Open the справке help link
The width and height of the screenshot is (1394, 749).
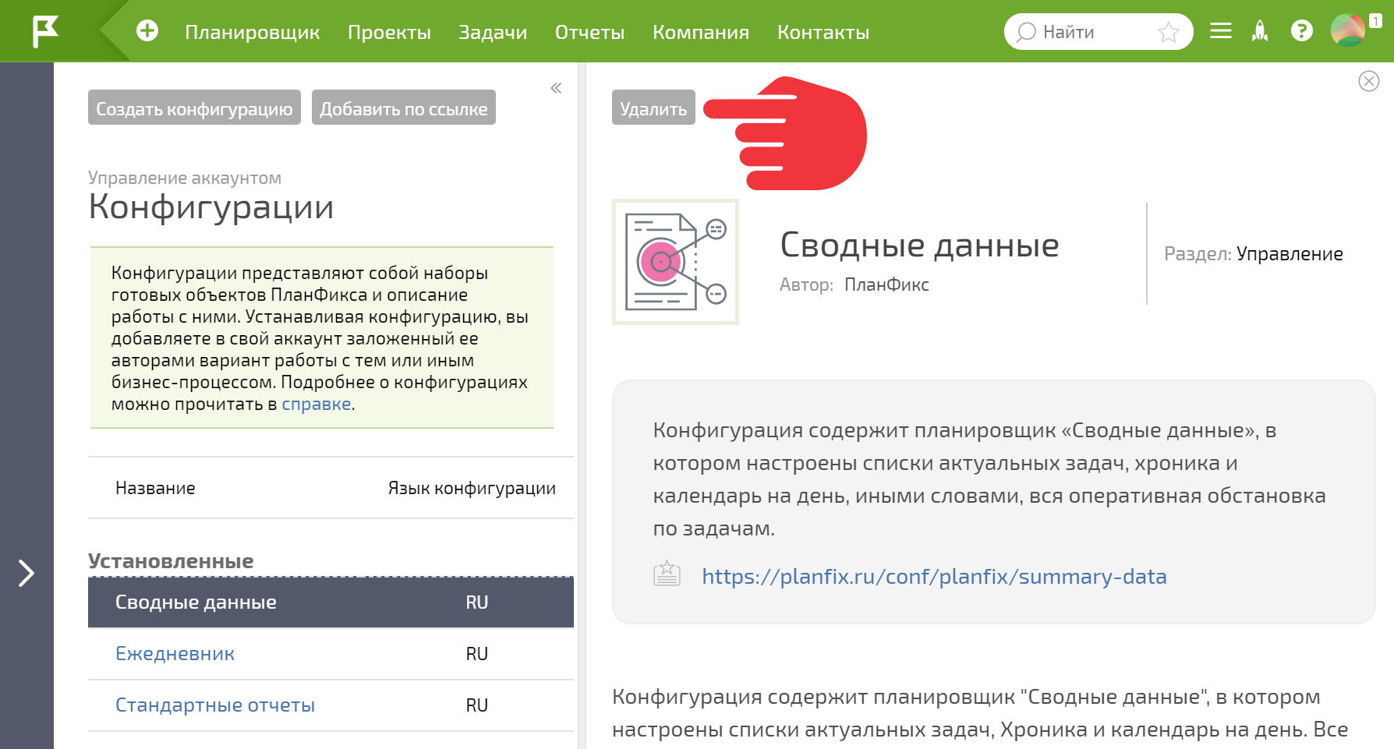pyautogui.click(x=316, y=404)
